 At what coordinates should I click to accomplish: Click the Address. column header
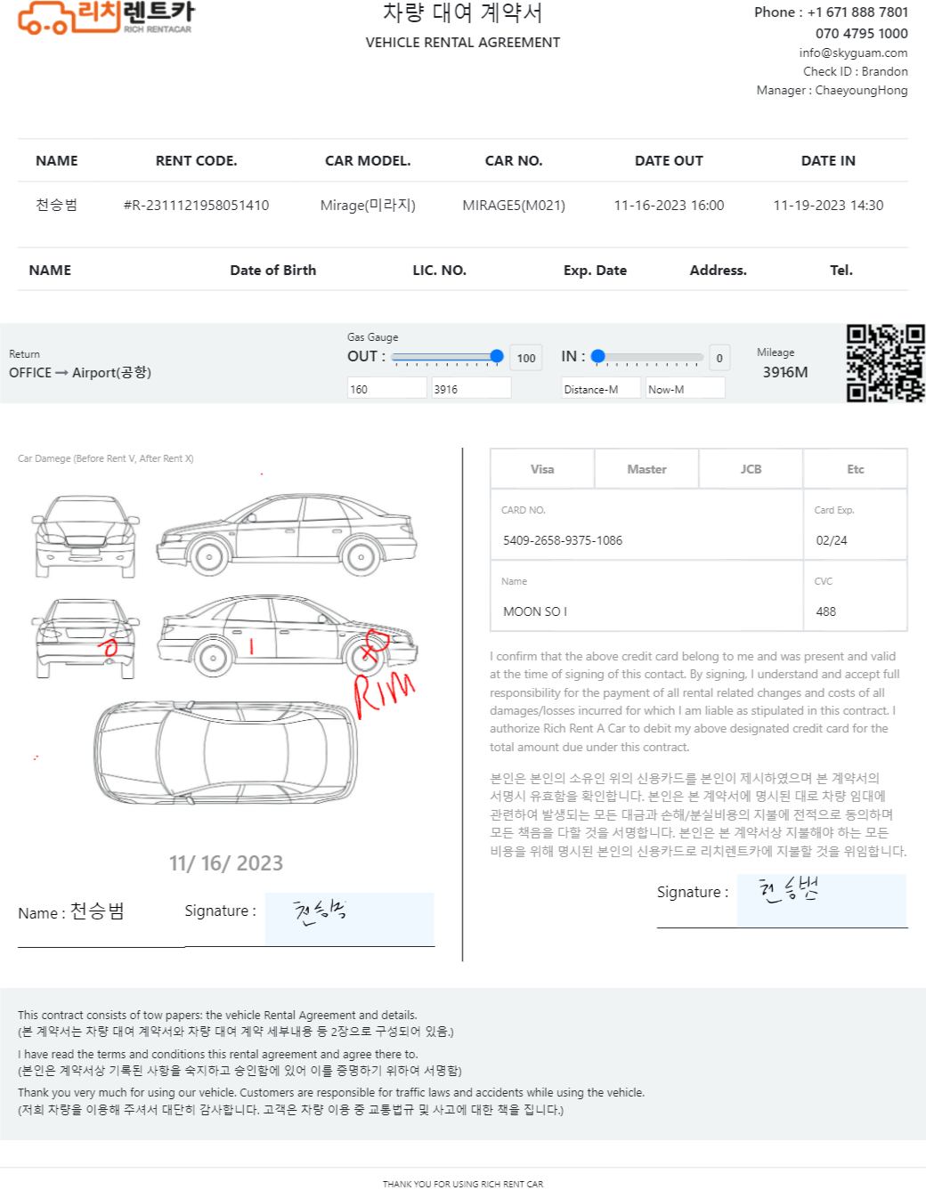[718, 271]
